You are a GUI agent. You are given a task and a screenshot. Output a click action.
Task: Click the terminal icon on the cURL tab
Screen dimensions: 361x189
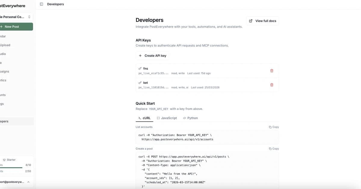point(139,118)
